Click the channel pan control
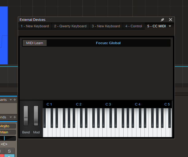188x157 pixels. (8, 138)
